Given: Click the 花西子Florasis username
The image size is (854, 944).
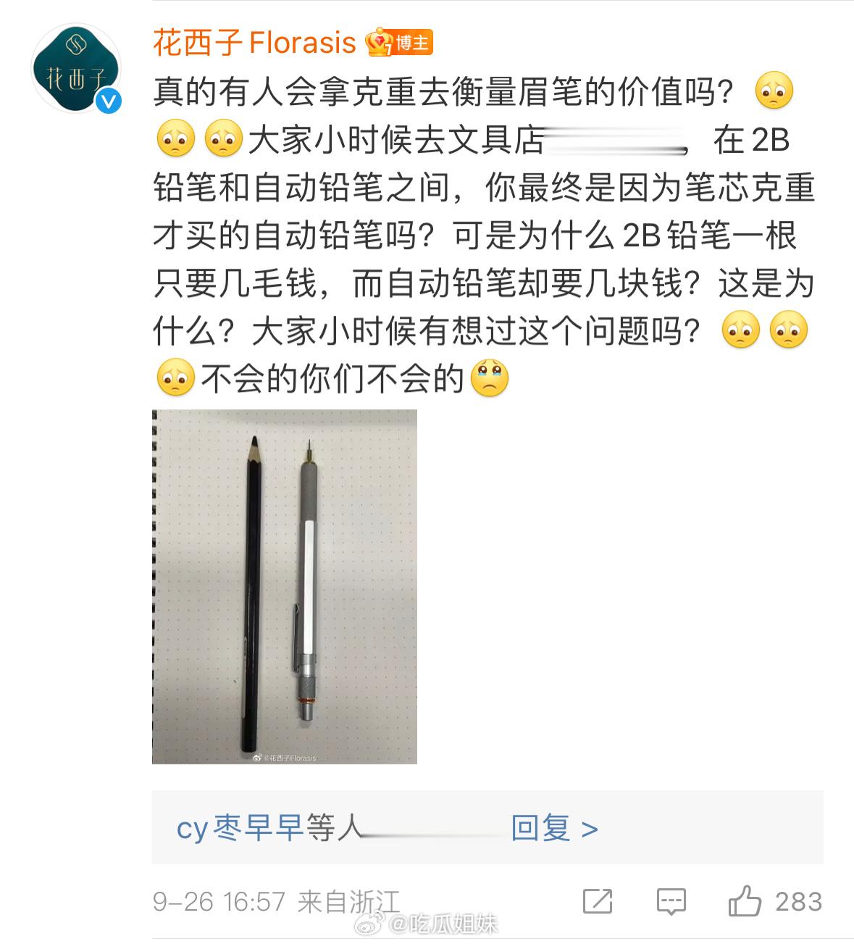Looking at the screenshot, I should click(254, 43).
